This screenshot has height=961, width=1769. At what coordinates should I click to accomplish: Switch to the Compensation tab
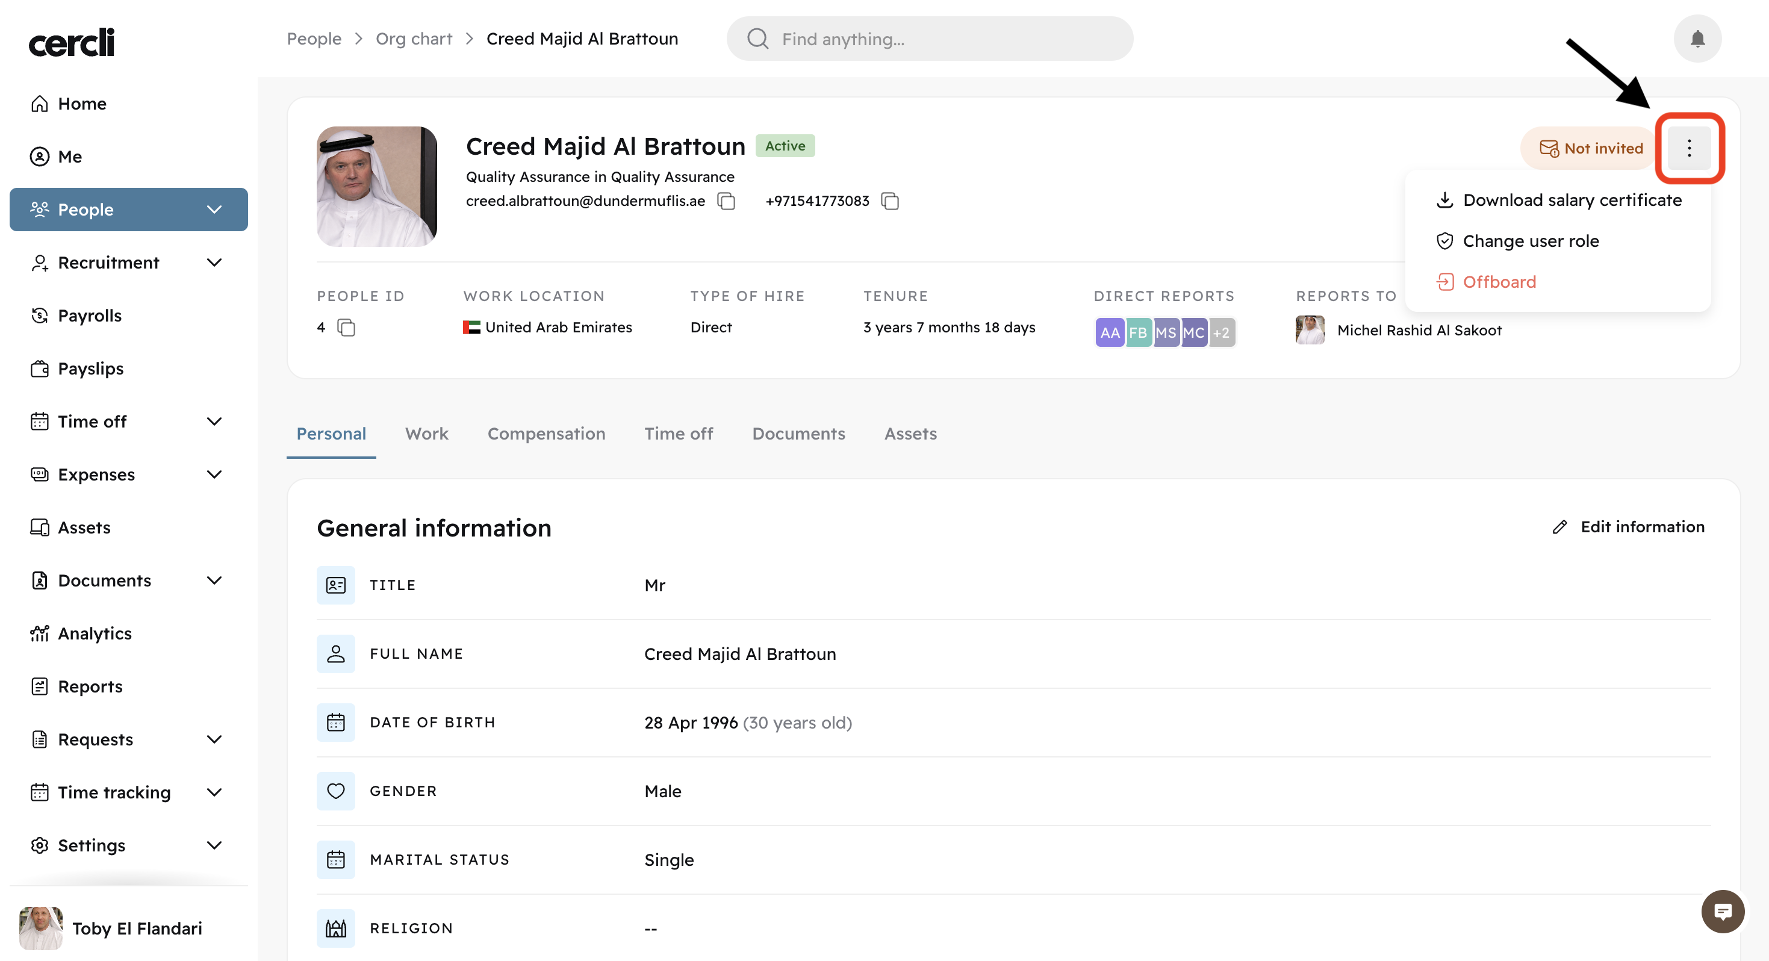(546, 434)
